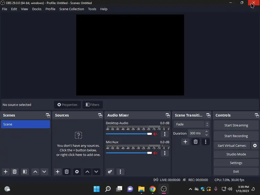260x195 pixels.
Task: Open the Docks menu
Action: tap(37, 9)
